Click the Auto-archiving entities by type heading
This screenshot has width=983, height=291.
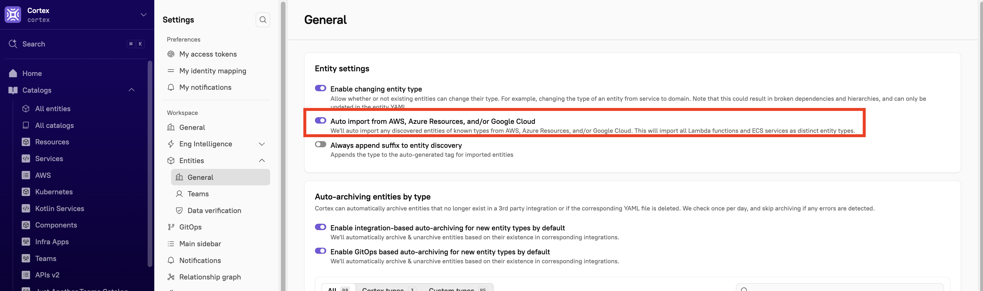point(372,197)
